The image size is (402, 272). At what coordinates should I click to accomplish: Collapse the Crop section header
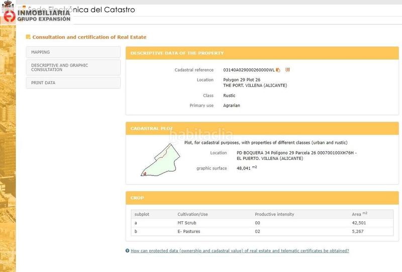coord(261,198)
